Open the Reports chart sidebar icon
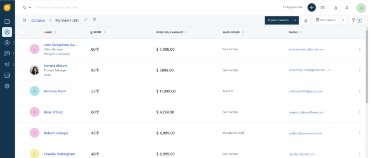The width and height of the screenshot is (370, 158). click(7, 75)
